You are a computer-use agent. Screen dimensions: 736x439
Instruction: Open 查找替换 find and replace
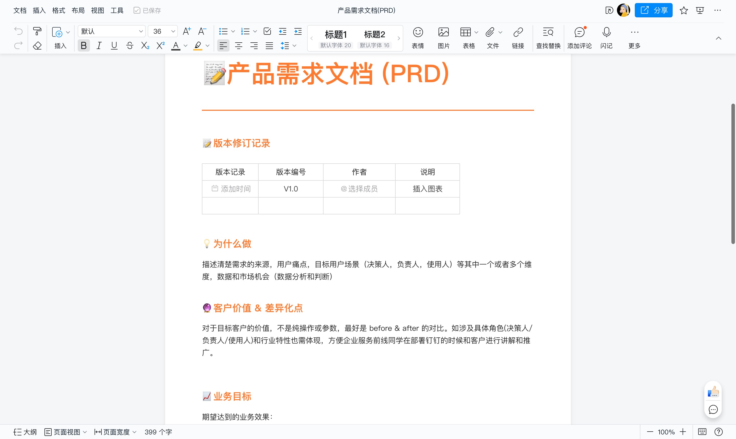(x=548, y=38)
